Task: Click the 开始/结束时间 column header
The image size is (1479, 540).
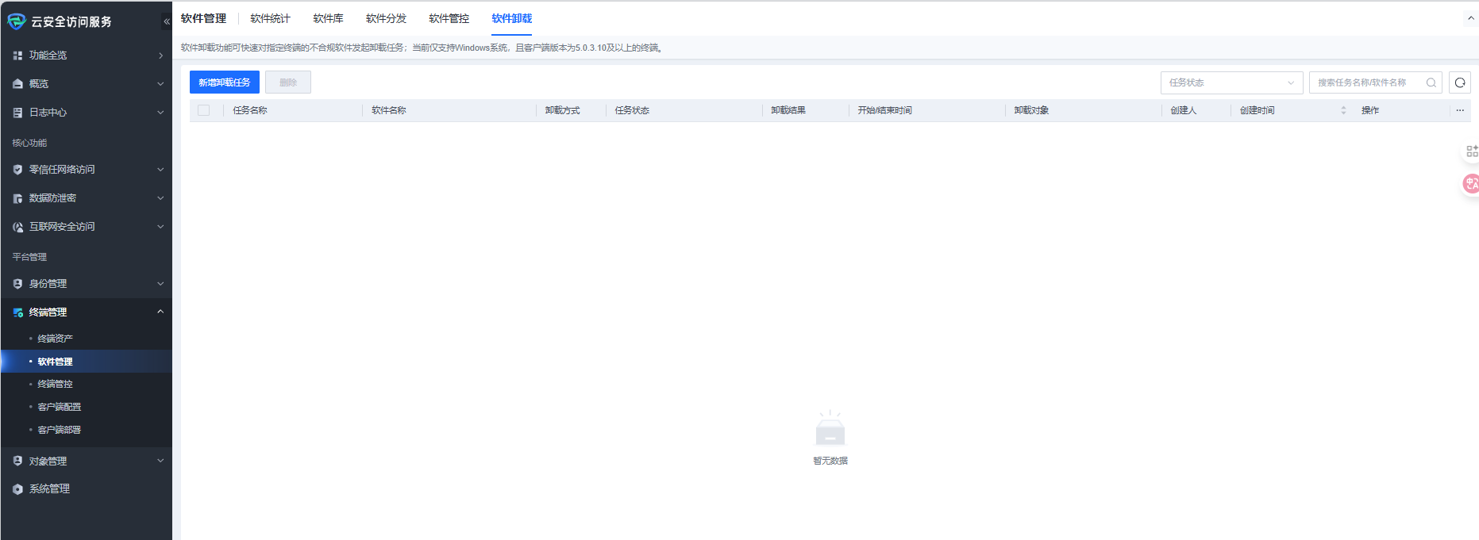Action: point(884,110)
